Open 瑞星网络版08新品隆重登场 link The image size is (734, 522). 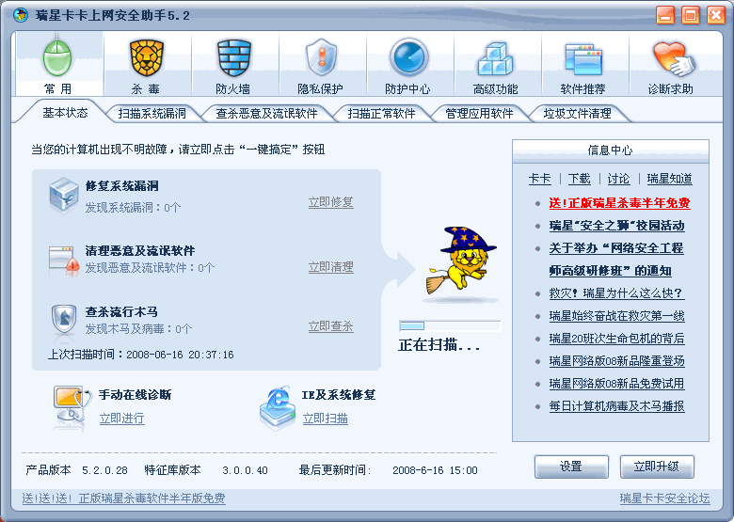(x=616, y=360)
